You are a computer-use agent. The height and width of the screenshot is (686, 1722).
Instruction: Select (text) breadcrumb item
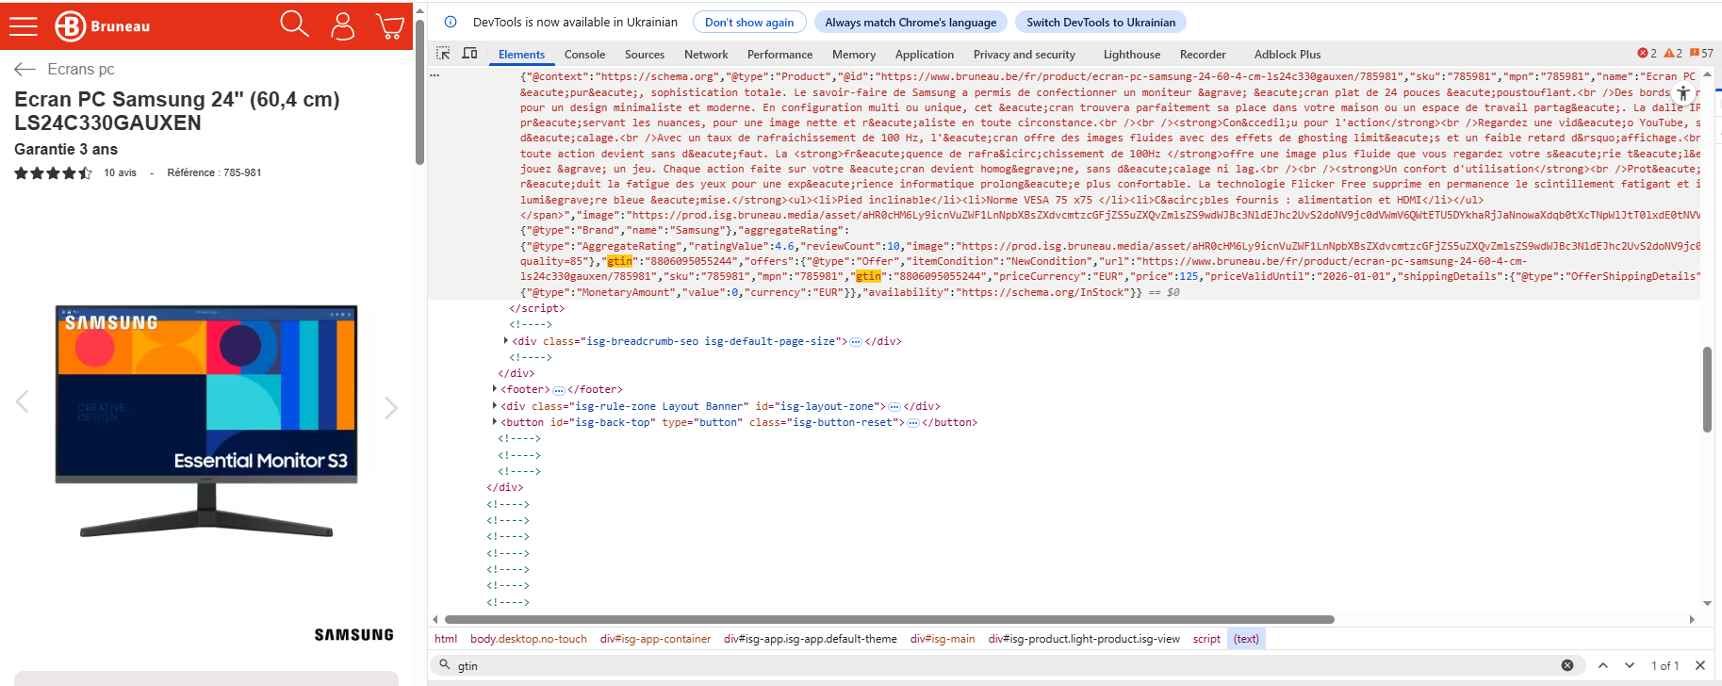1246,639
